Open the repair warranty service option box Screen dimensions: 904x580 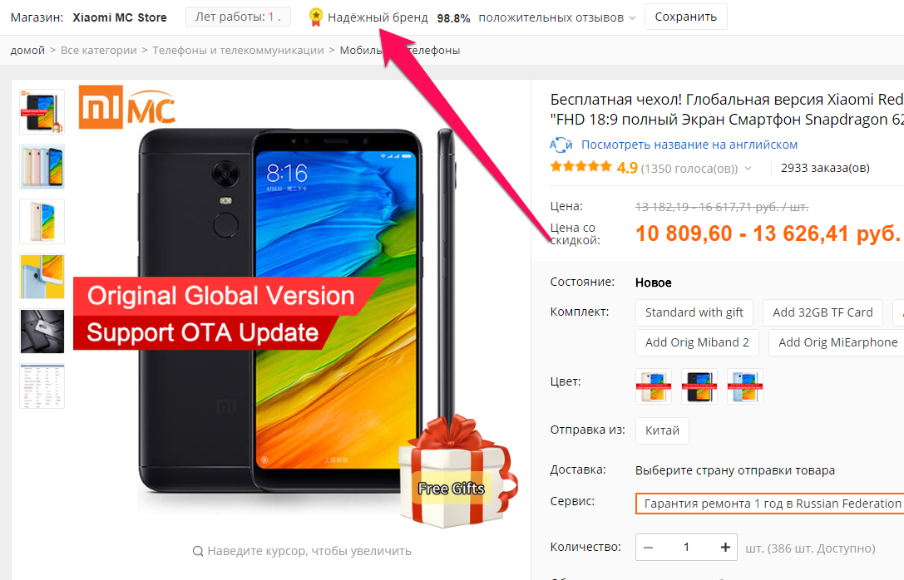pos(769,504)
